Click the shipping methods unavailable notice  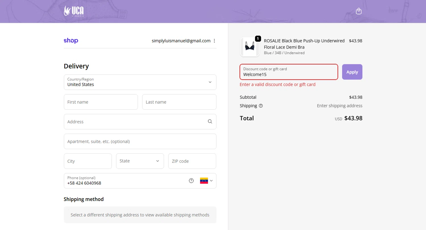tap(140, 215)
